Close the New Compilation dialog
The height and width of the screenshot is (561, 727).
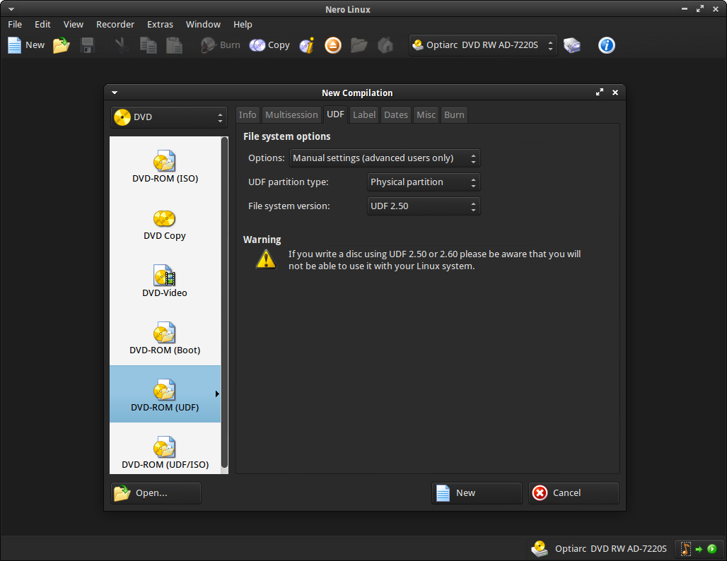(x=615, y=93)
